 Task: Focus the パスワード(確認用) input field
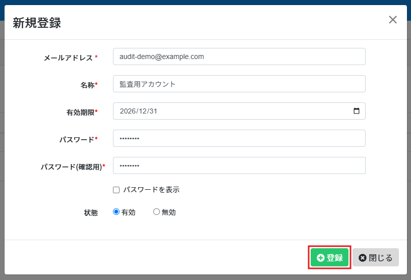239,165
